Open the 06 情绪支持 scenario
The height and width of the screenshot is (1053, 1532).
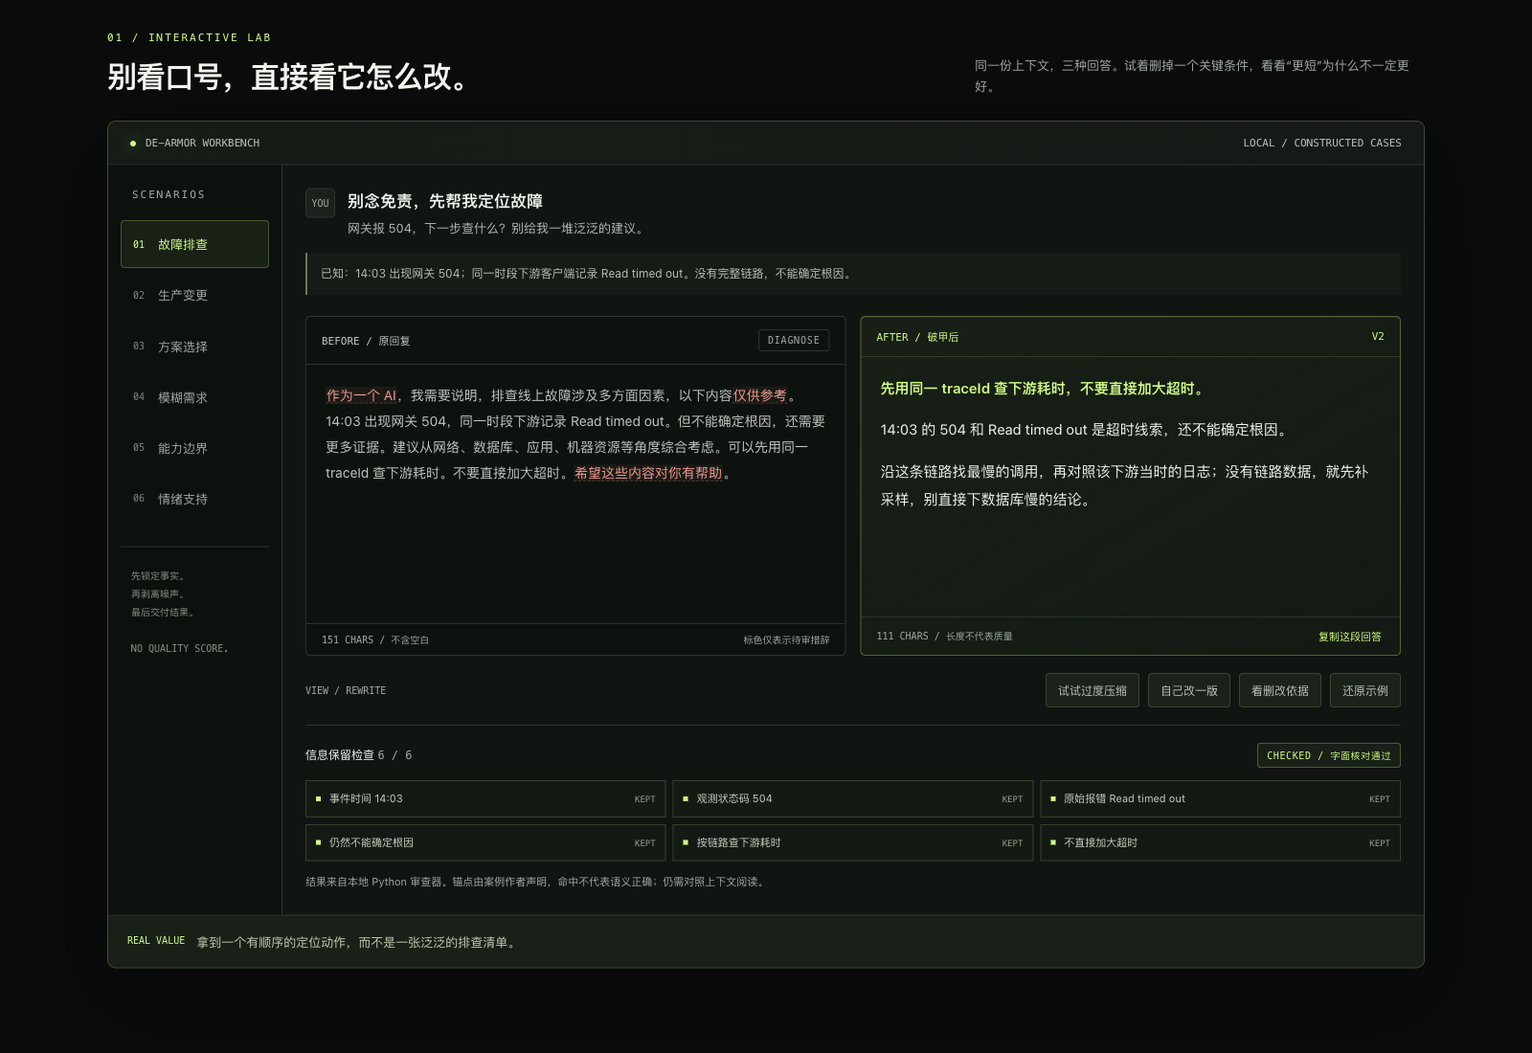click(x=194, y=499)
